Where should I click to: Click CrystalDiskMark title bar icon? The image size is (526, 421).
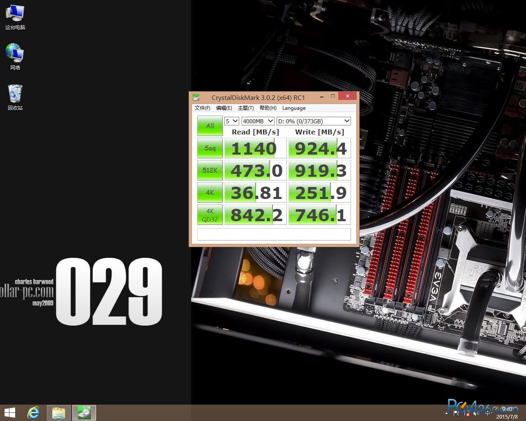pyautogui.click(x=196, y=97)
